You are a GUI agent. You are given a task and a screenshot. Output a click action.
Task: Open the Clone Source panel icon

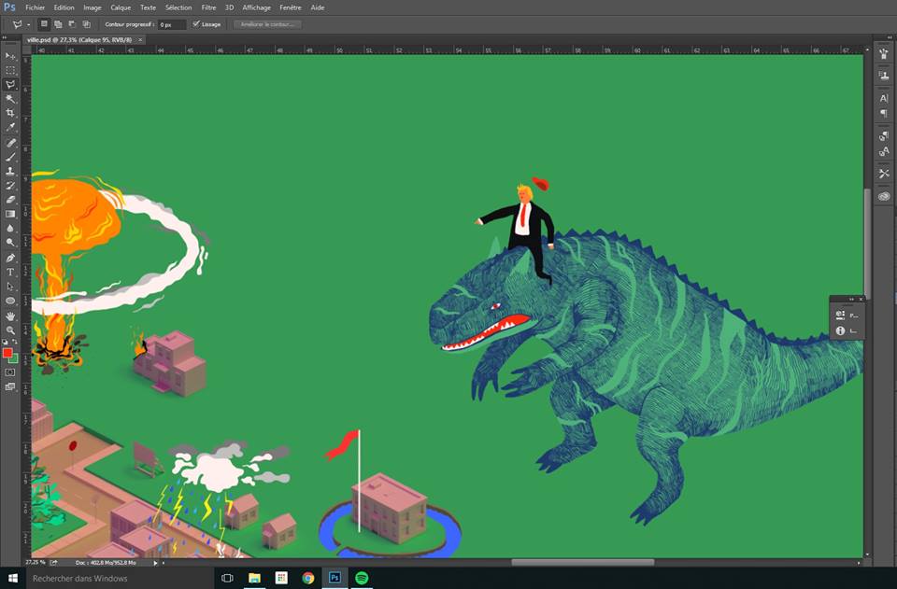coord(884,75)
